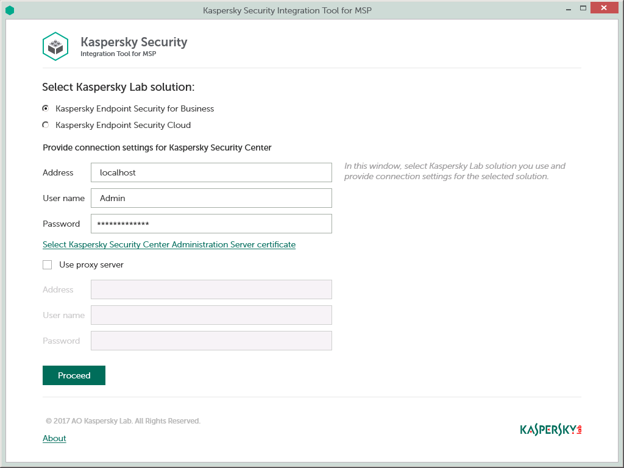Select Kaspersky Endpoint Security for Business
The width and height of the screenshot is (624, 468).
(x=46, y=108)
